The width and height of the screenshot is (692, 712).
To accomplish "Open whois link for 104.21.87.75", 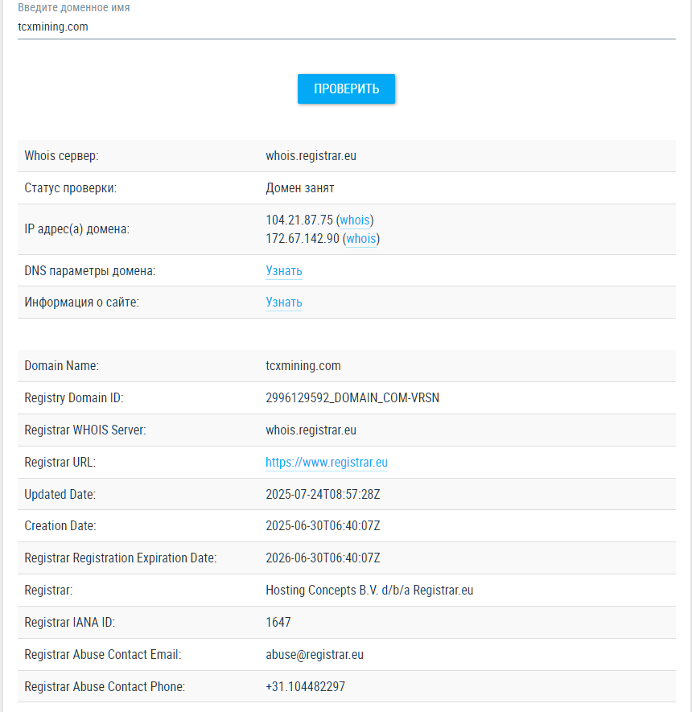I will pos(355,220).
